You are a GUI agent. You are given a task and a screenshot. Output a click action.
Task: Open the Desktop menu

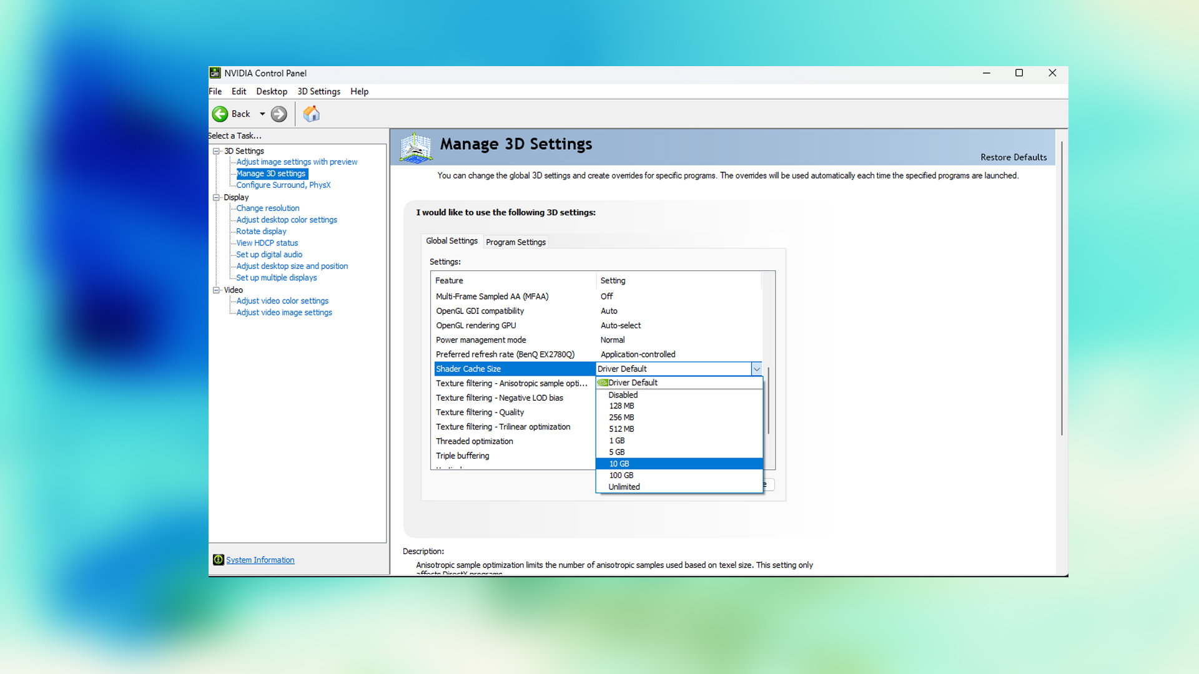[272, 91]
